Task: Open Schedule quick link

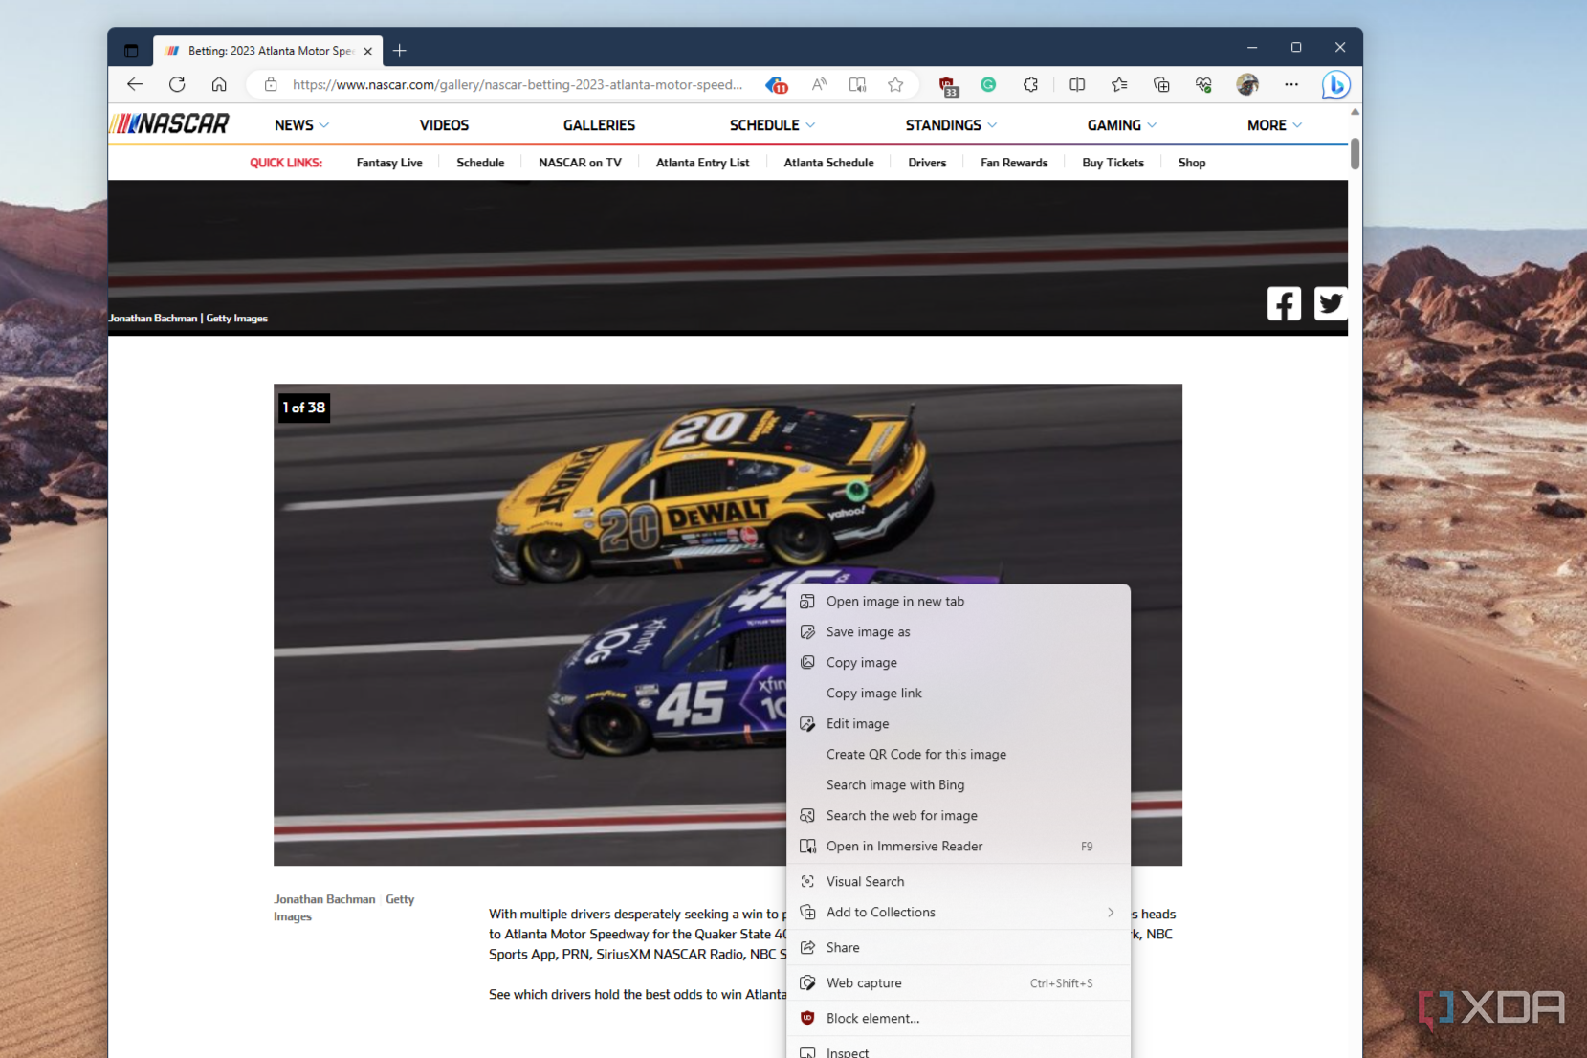Action: [480, 163]
